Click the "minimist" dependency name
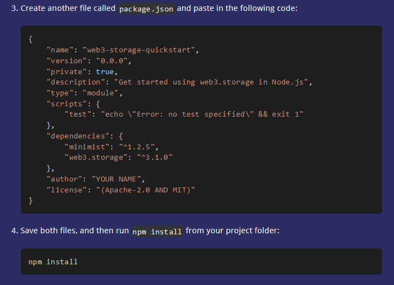The width and height of the screenshot is (394, 285). [x=87, y=147]
